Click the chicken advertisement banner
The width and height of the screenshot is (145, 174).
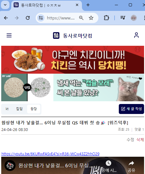(x=72, y=60)
